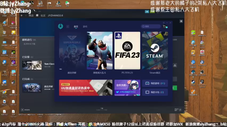Click the 超击突破 completed download thumbnail

32,88
